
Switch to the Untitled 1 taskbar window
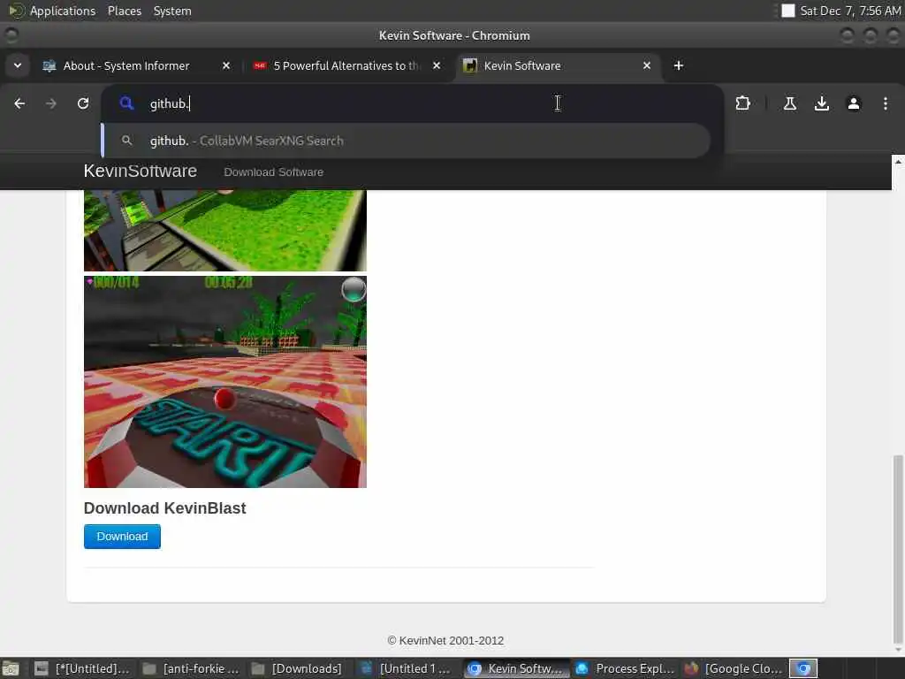pyautogui.click(x=407, y=668)
